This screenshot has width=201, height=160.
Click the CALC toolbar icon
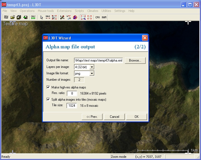point(33,17)
